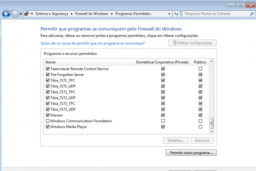Select the Warsaw row text
This screenshot has width=256, height=171.
pyautogui.click(x=56, y=115)
